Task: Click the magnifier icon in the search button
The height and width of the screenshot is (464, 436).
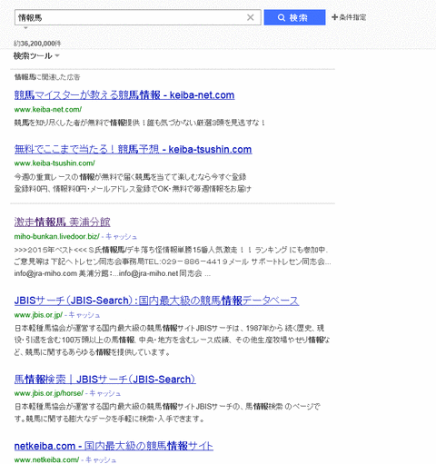Action: (282, 17)
